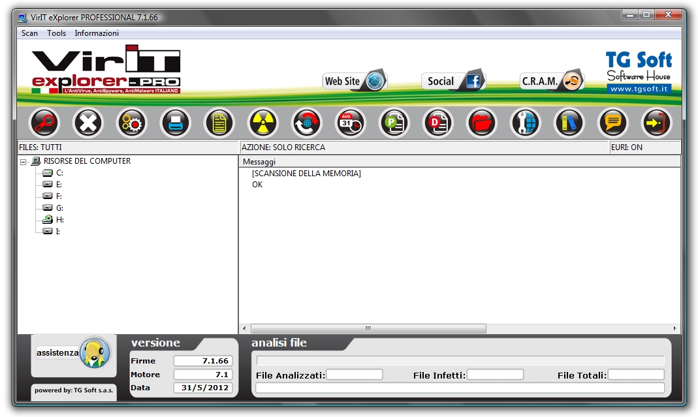Select drive I: in the tree
698x417 pixels.
pos(58,232)
